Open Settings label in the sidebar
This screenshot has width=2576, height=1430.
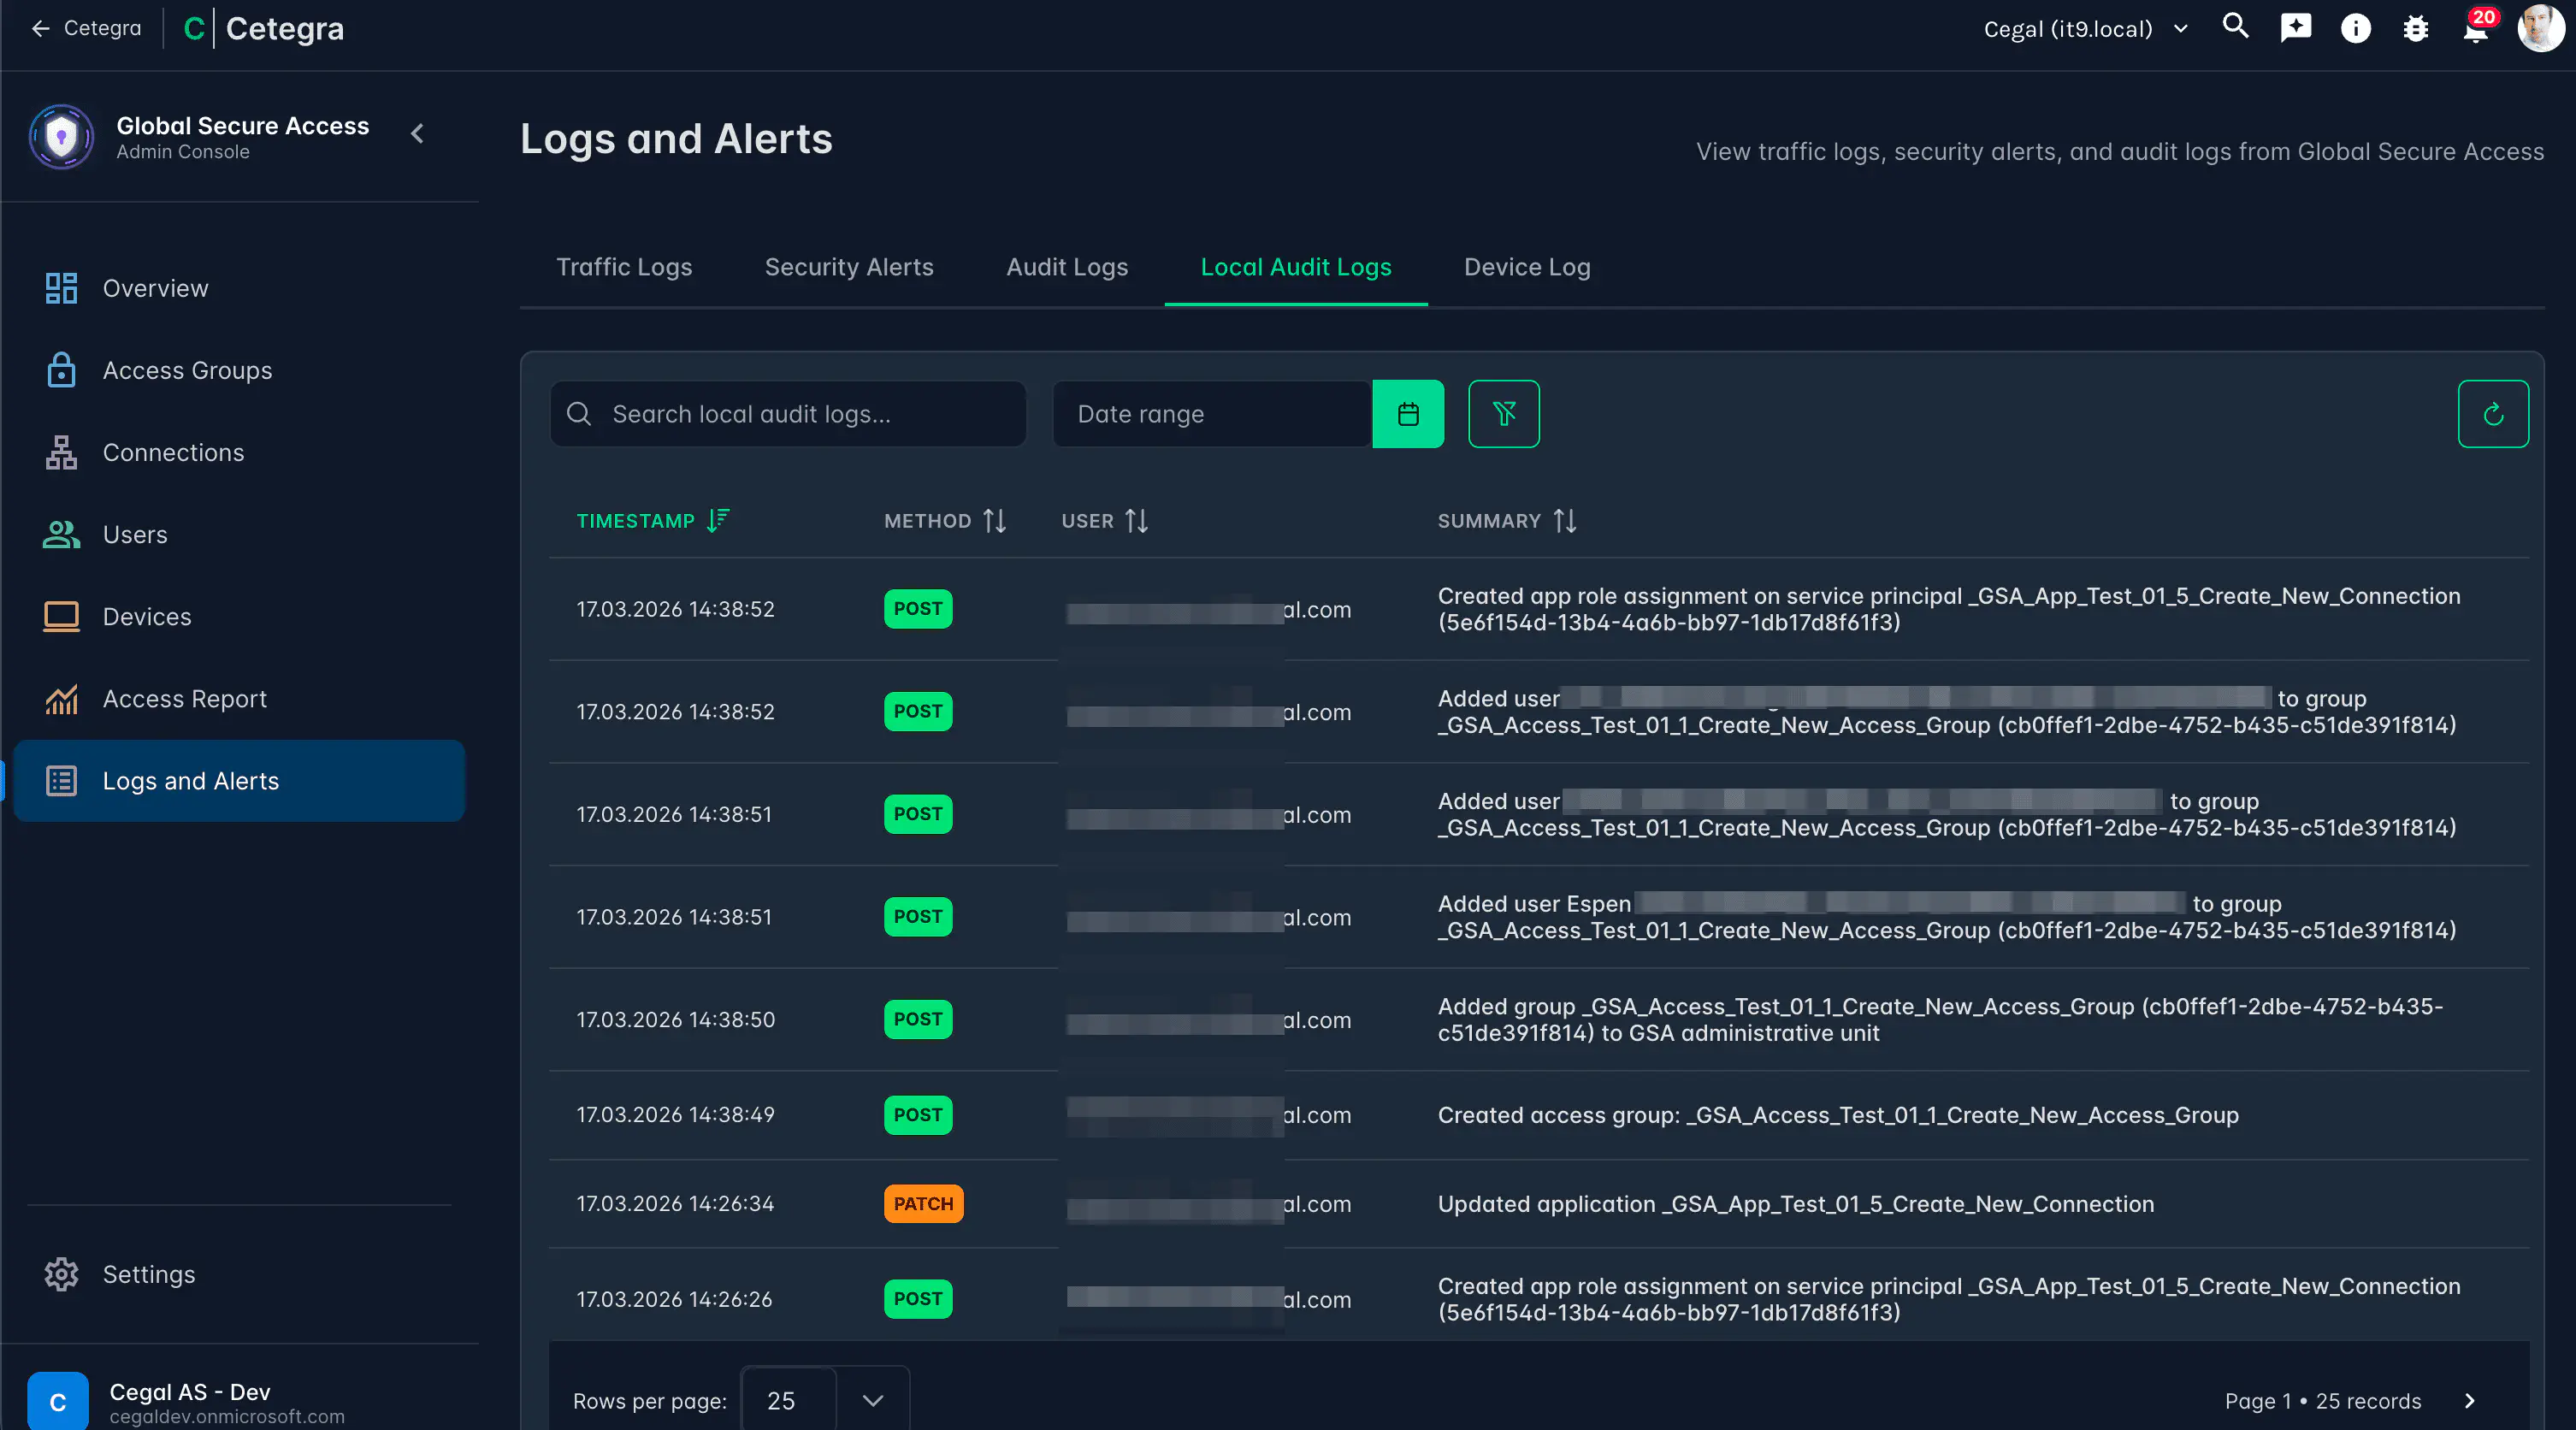pyautogui.click(x=149, y=1274)
